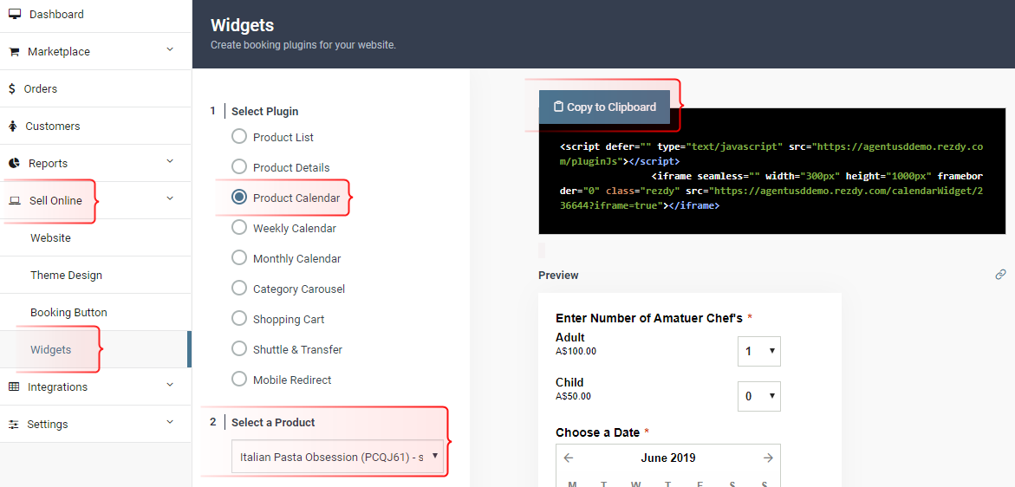Viewport: 1015px width, 487px height.
Task: Click the Choose a Date label
Action: pyautogui.click(x=597, y=432)
